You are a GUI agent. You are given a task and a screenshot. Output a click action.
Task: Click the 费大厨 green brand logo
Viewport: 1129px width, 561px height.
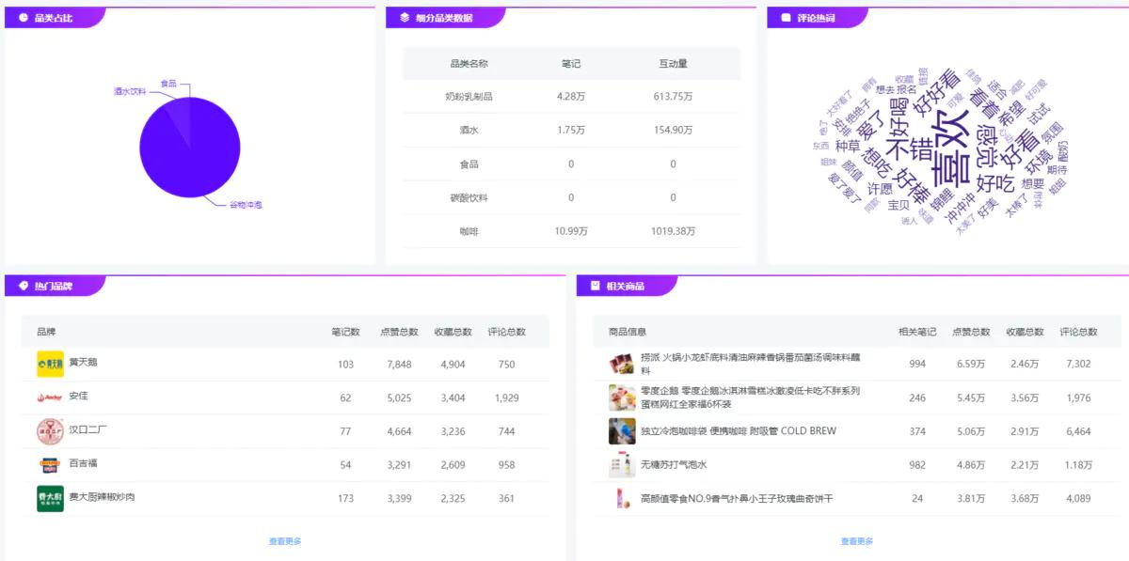pyautogui.click(x=50, y=498)
